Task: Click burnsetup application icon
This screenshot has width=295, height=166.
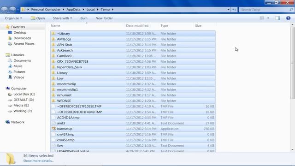Action: tap(54, 129)
